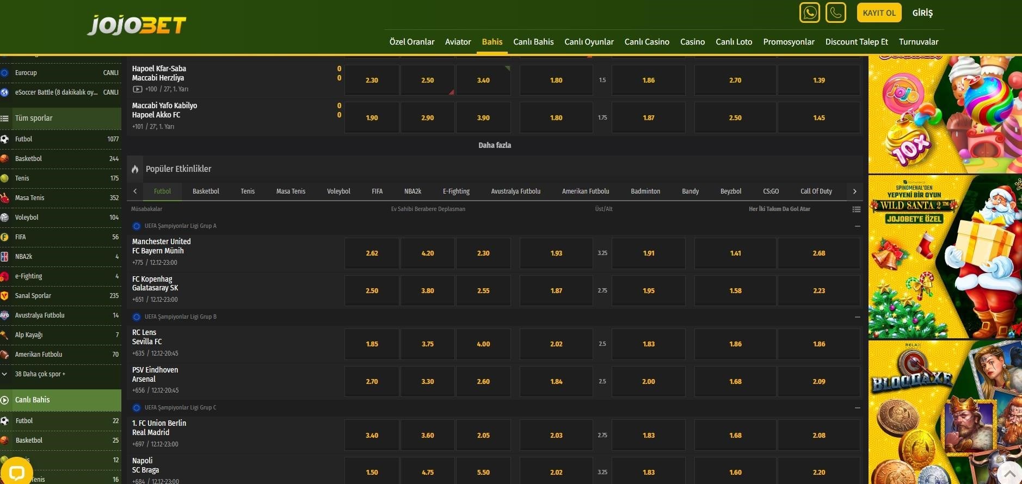1022x484 pixels.
Task: Select over odds 1.93 for Manchester United match
Action: (x=556, y=253)
